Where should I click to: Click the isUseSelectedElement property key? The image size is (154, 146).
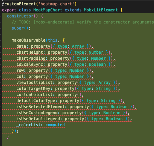tap(40, 107)
